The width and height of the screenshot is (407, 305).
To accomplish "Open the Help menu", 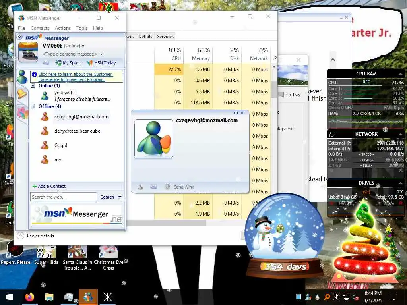I will pyautogui.click(x=98, y=28).
